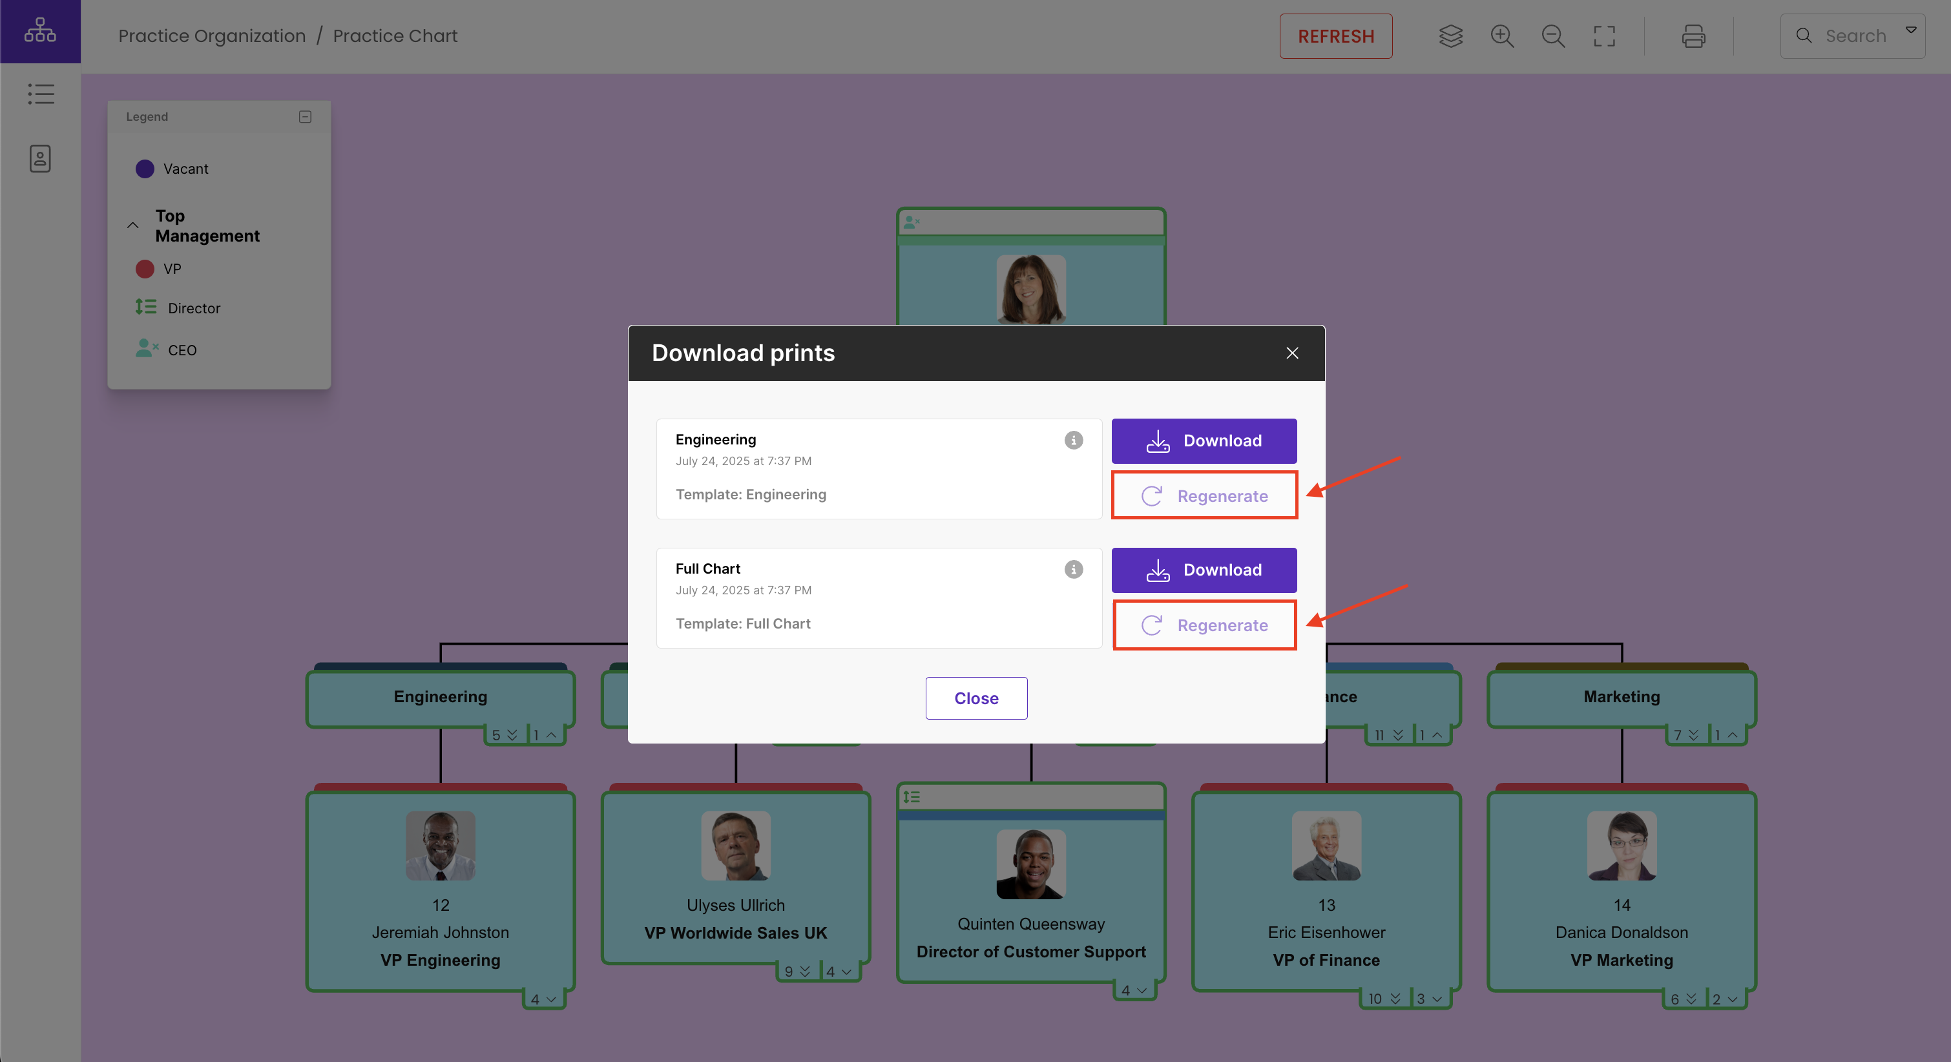The width and height of the screenshot is (1951, 1062).
Task: Collapse the Legend panel
Action: pyautogui.click(x=305, y=117)
